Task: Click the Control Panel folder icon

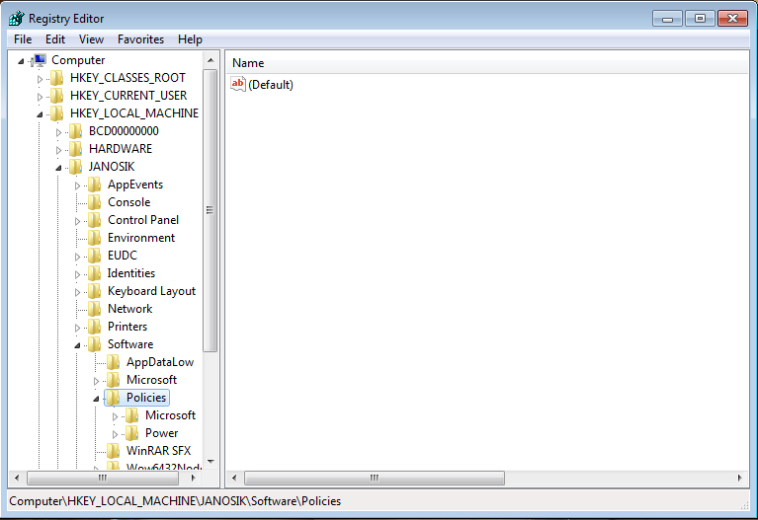Action: [x=95, y=220]
